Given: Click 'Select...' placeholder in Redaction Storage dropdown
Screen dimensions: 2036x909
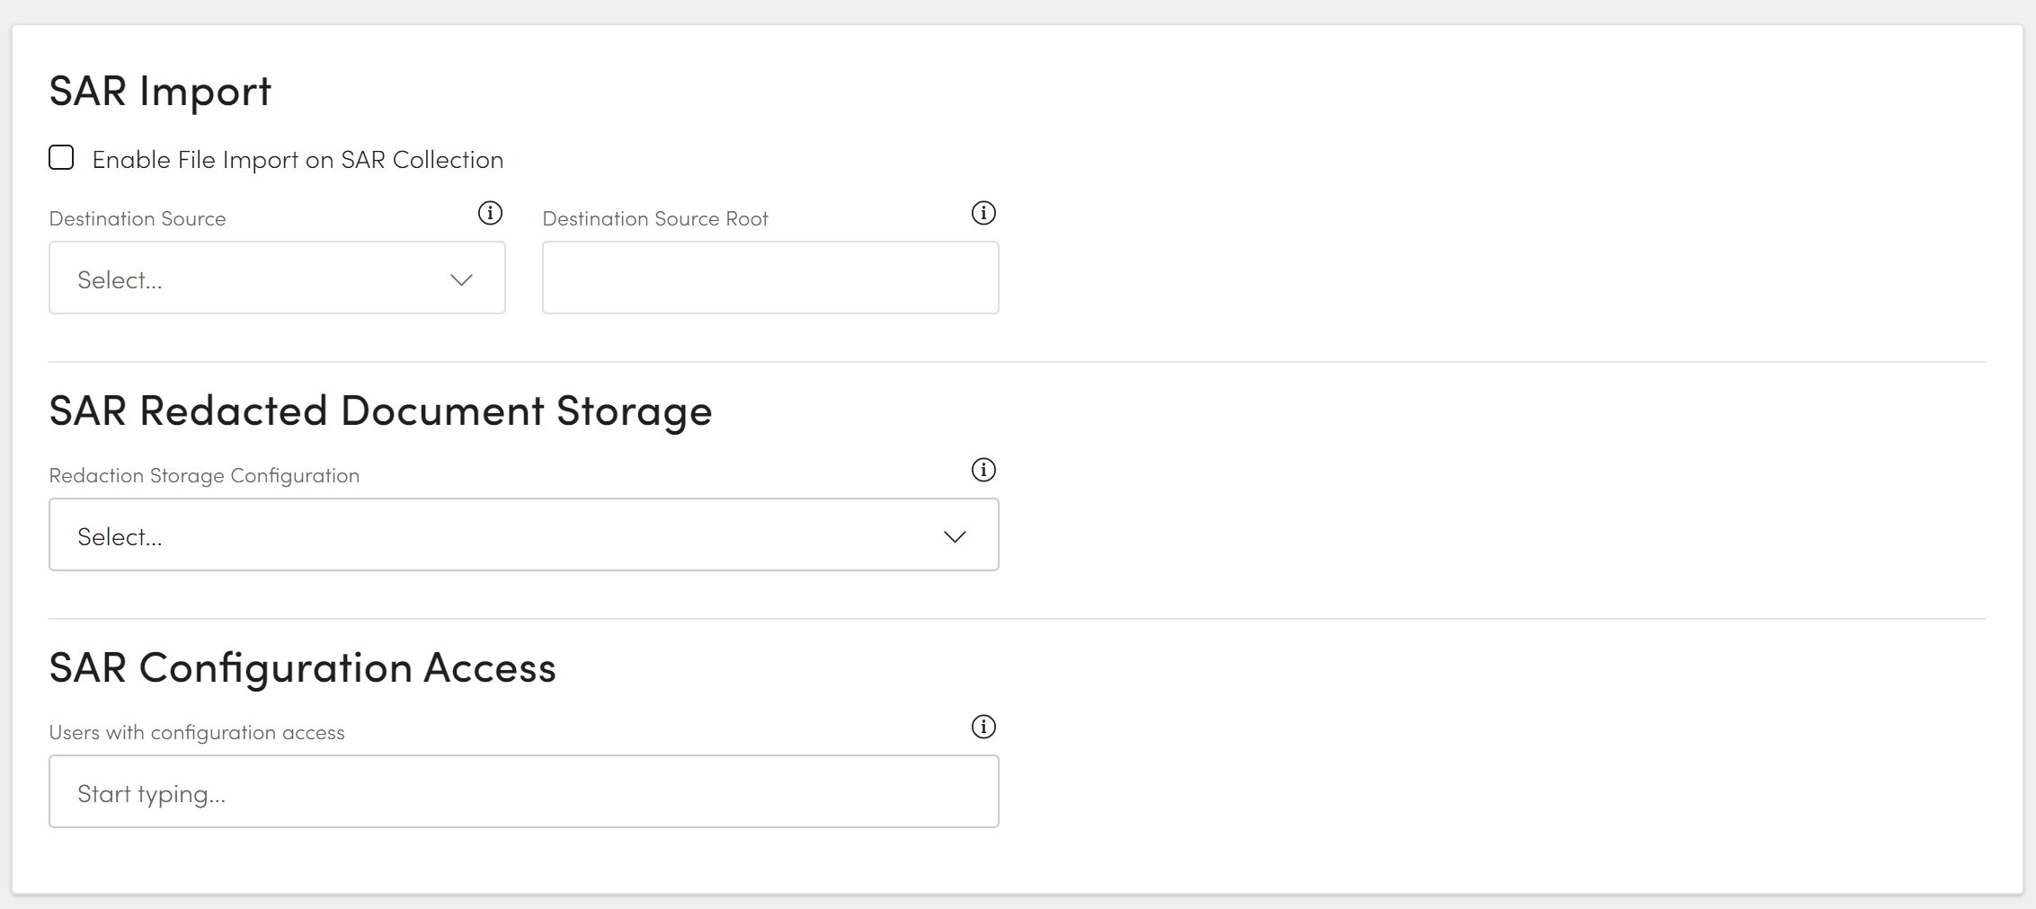Looking at the screenshot, I should click(x=120, y=537).
